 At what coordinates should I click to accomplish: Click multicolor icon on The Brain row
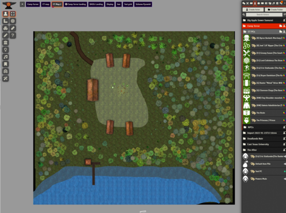pyautogui.click(x=284, y=113)
